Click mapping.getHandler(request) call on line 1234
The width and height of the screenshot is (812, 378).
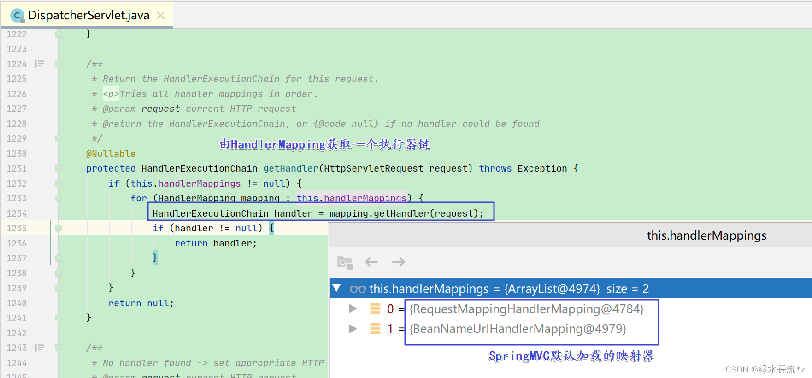(x=404, y=213)
